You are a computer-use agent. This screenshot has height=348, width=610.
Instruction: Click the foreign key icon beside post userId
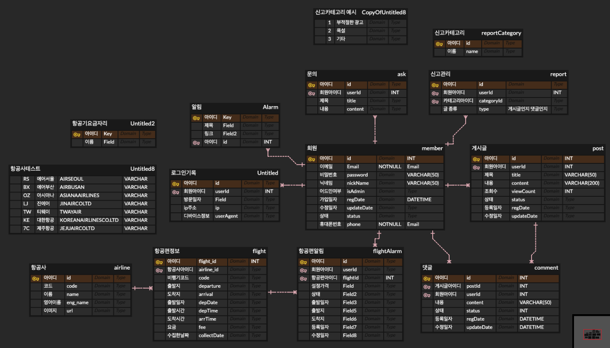coord(476,166)
